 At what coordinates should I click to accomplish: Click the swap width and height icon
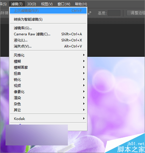(x=89, y=13)
